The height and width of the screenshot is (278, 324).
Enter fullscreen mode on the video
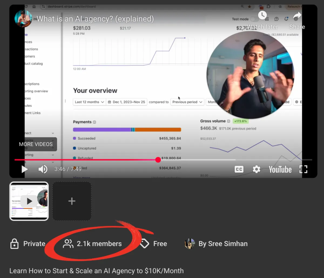(303, 169)
